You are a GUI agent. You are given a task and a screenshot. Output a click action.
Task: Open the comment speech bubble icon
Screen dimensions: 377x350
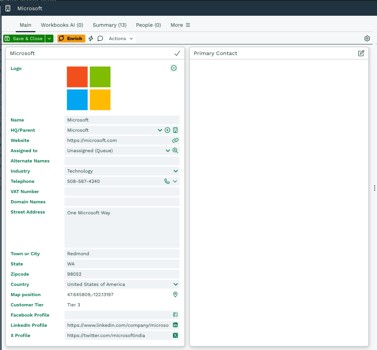click(100, 39)
